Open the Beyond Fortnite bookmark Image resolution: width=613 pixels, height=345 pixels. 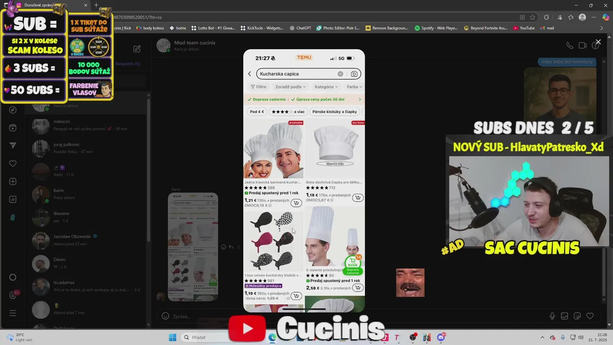pos(486,28)
